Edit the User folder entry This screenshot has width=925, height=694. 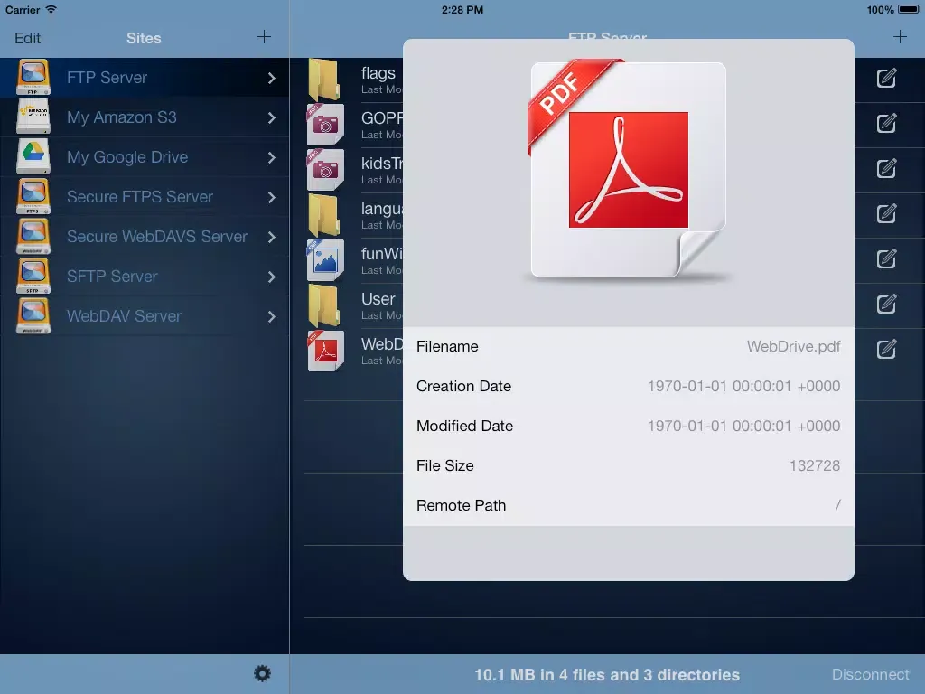point(886,304)
